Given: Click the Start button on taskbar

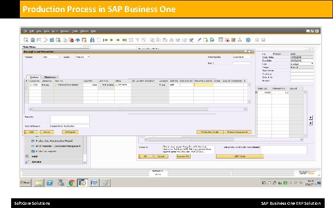Looking at the screenshot, I should 25,183.
